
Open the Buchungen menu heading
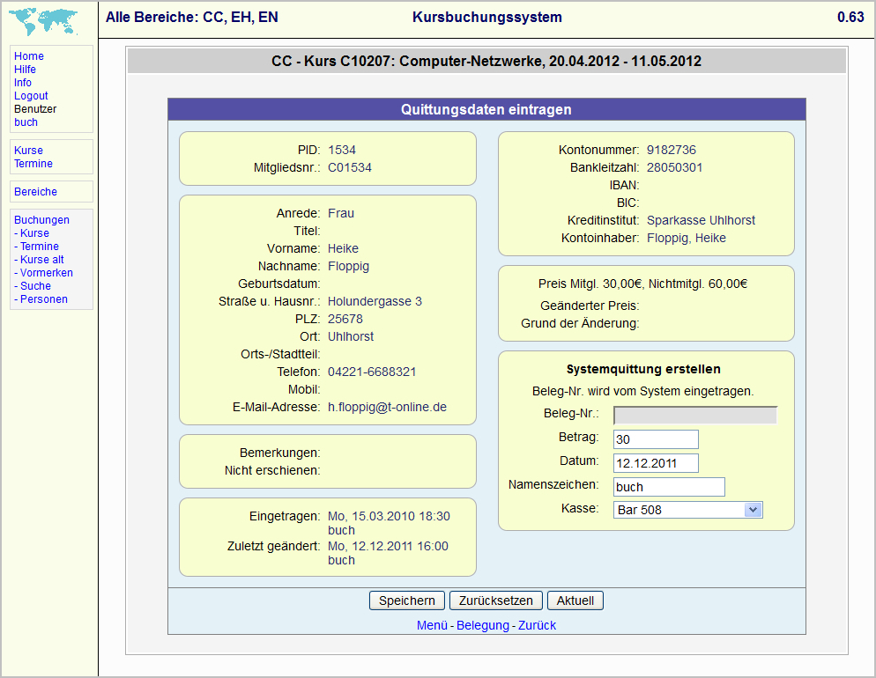coord(41,220)
